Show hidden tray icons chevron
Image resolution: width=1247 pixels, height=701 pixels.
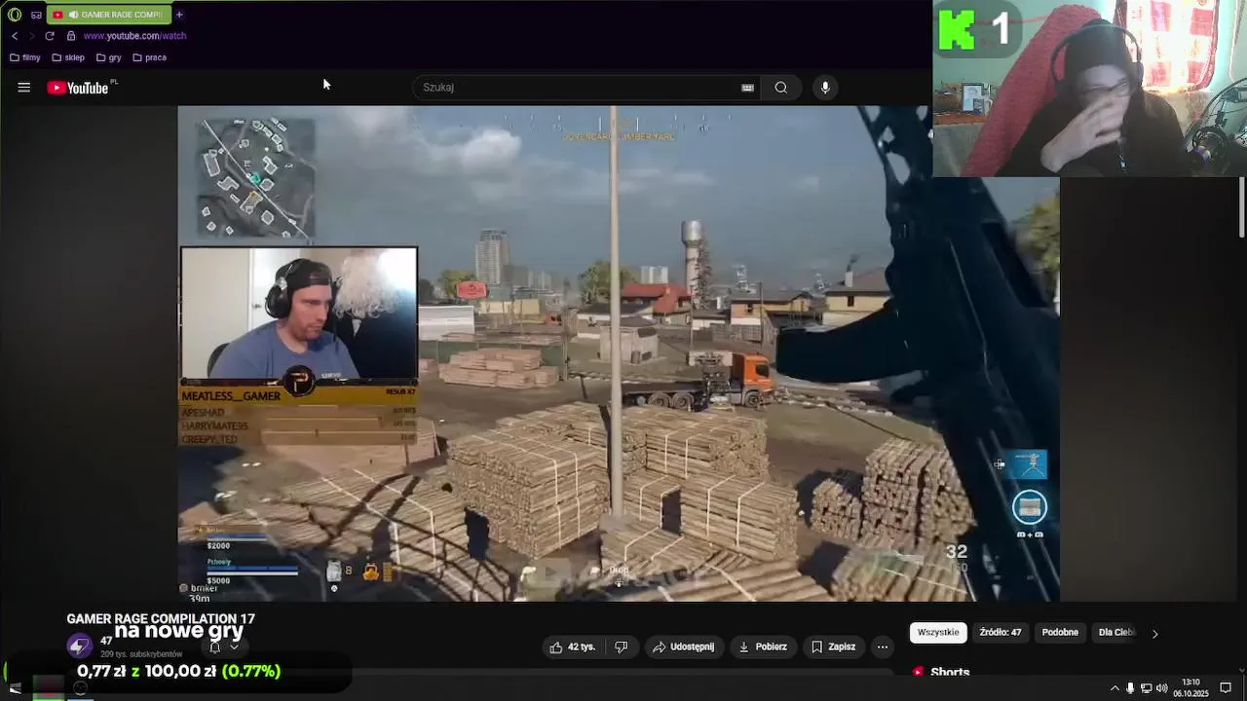(x=1115, y=688)
